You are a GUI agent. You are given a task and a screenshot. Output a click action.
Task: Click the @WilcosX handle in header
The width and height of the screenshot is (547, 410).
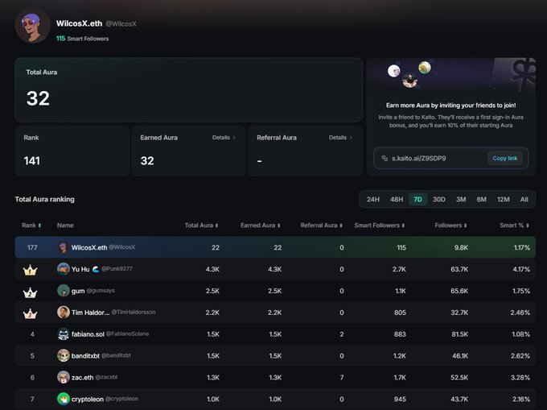click(121, 23)
